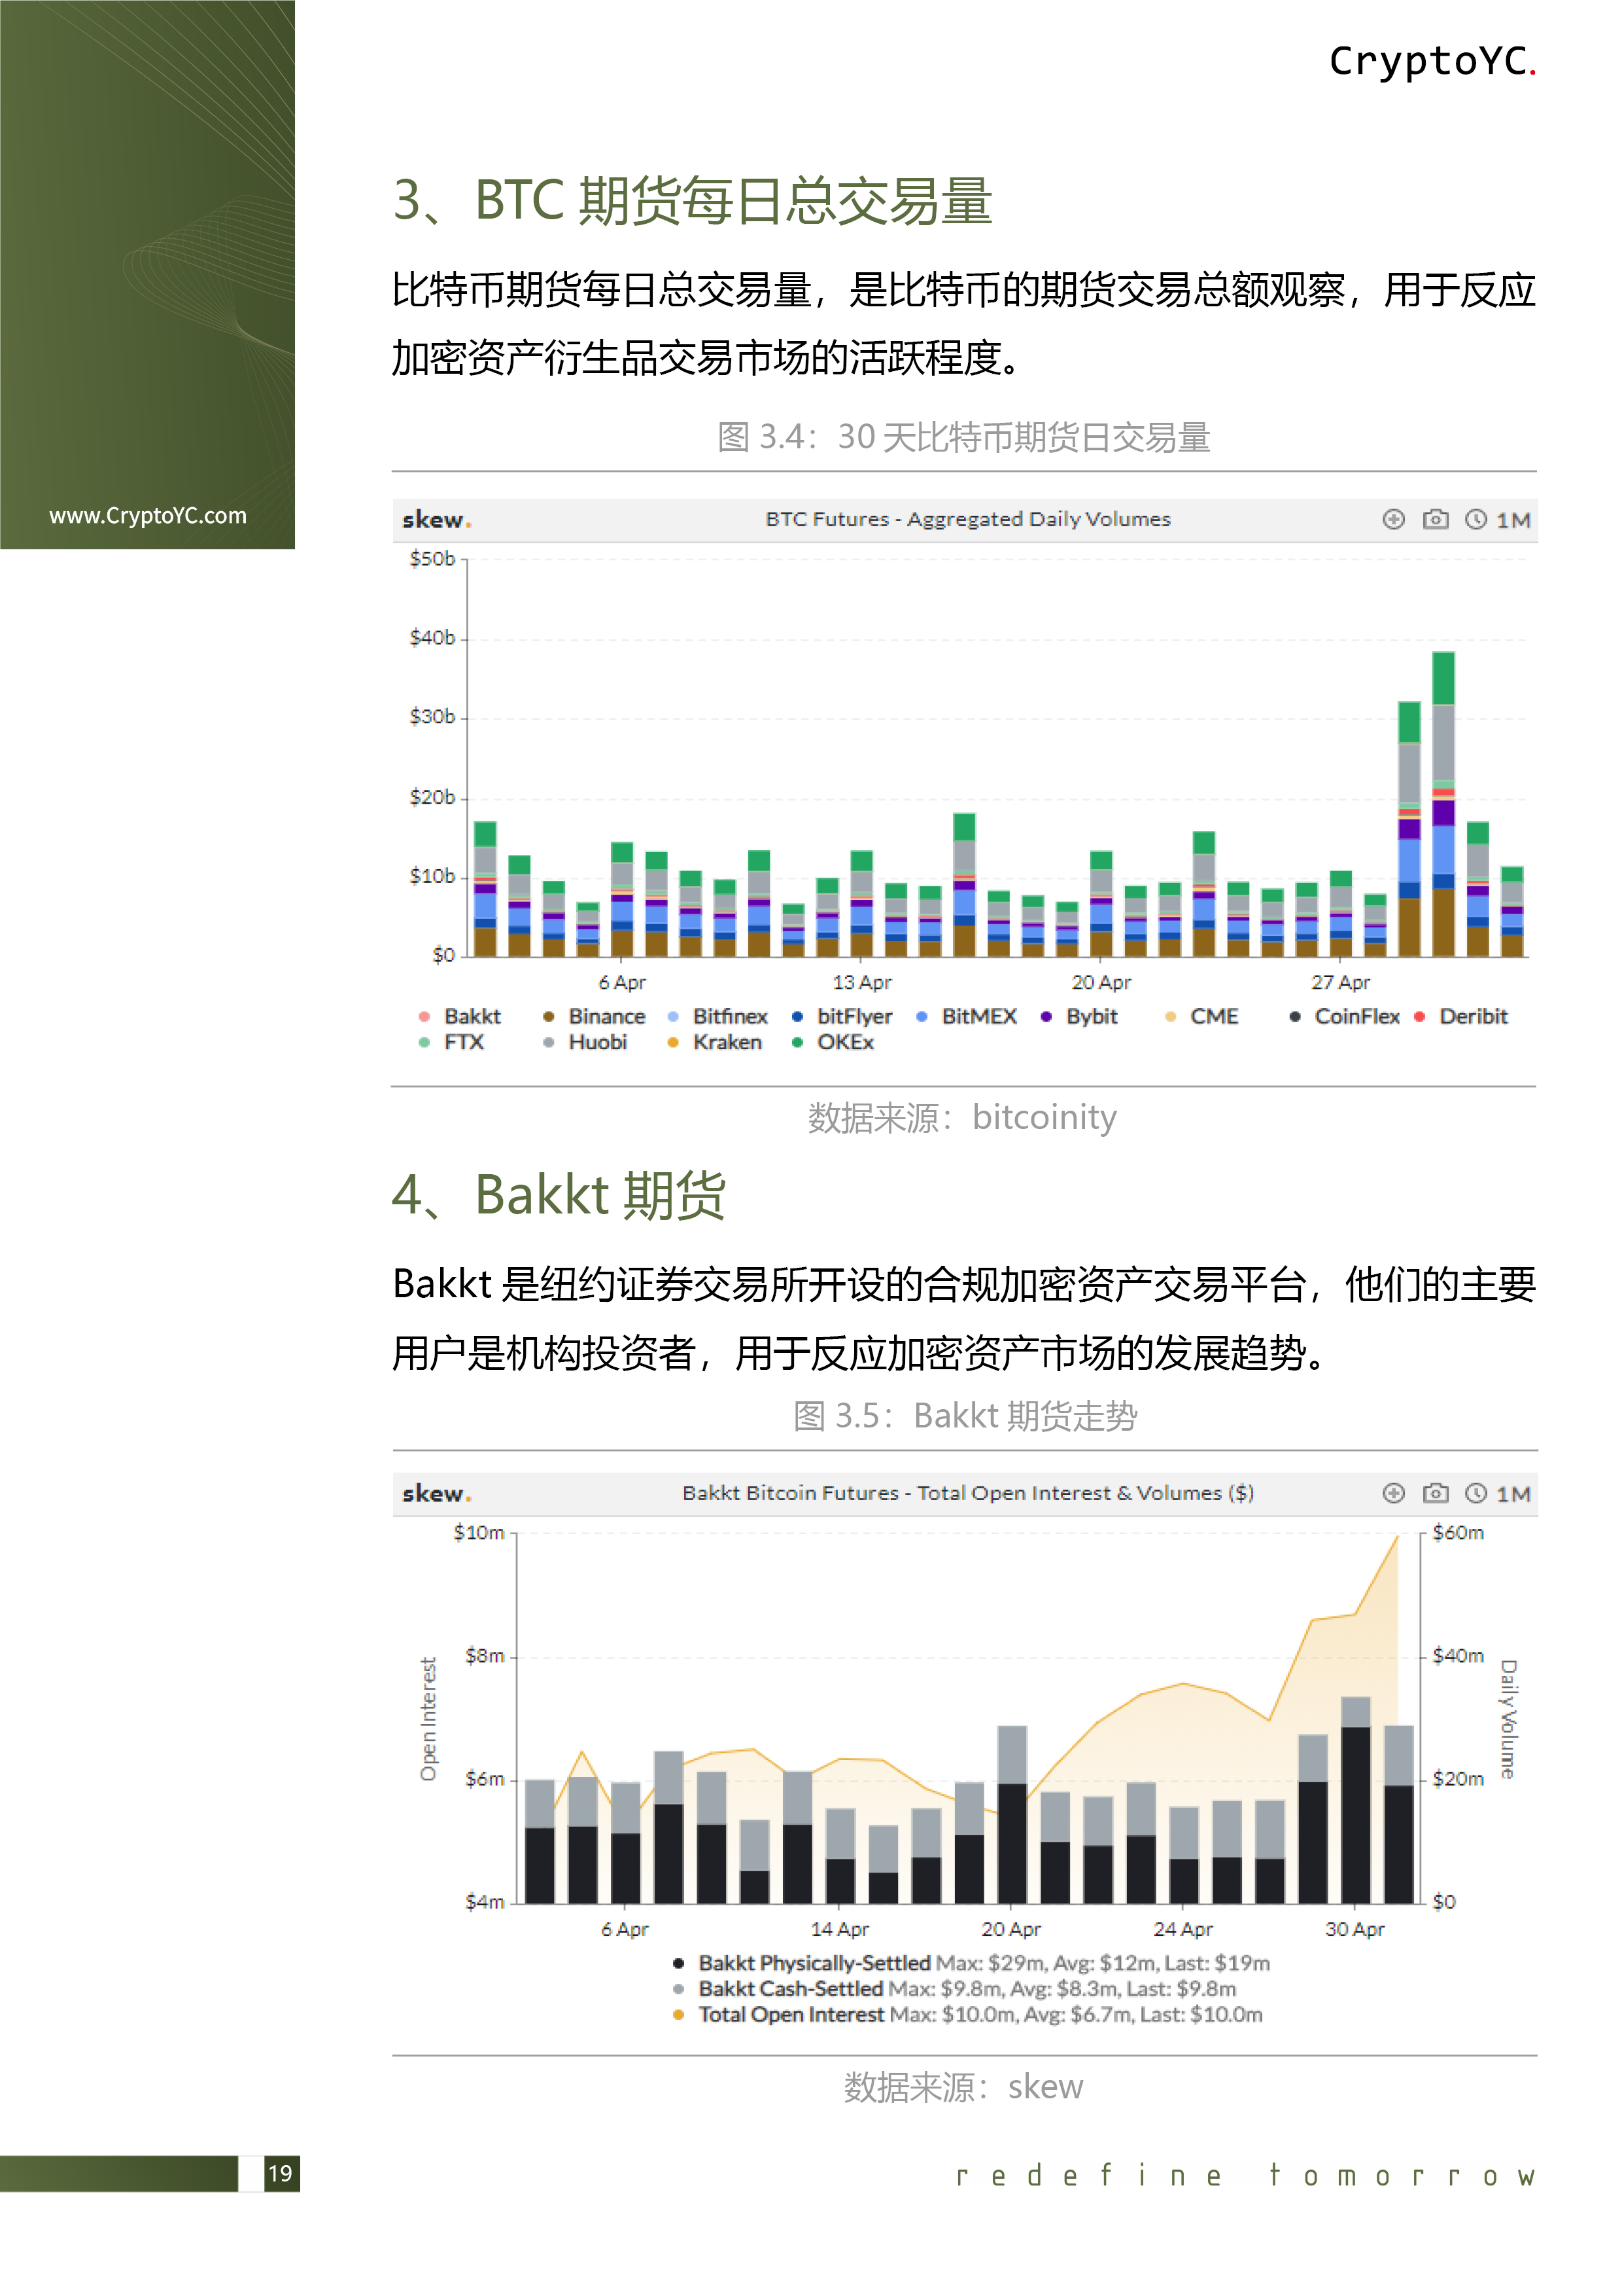This screenshot has height=2296, width=1622.
Task: Click the $30b axis label
Action: (432, 716)
